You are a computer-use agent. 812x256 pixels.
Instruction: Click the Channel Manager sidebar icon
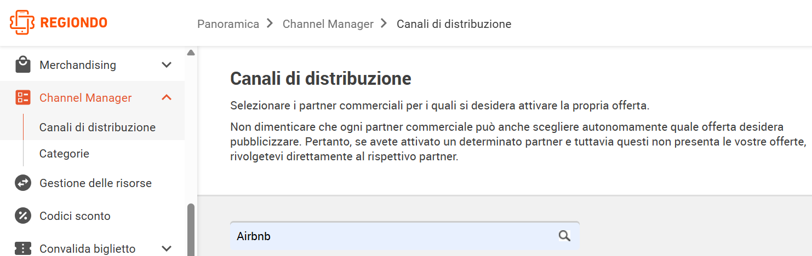pyautogui.click(x=23, y=98)
